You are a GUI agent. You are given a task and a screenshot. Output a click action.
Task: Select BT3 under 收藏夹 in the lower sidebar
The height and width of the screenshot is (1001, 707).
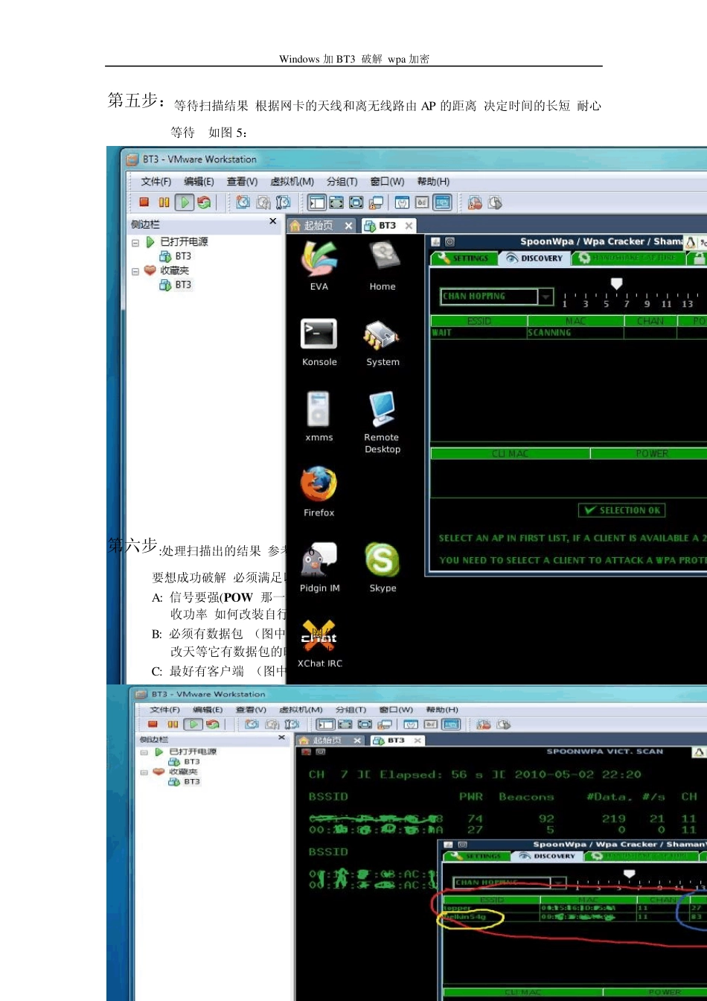[x=185, y=782]
